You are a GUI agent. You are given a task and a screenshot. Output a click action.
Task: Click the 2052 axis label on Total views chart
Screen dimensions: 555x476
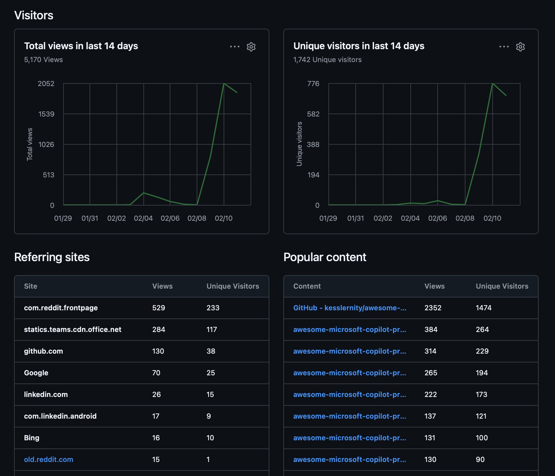coord(46,83)
